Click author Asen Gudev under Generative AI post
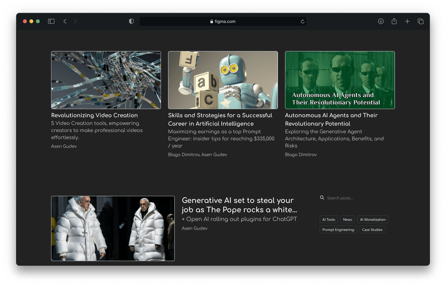The height and width of the screenshot is (285, 446). [195, 228]
